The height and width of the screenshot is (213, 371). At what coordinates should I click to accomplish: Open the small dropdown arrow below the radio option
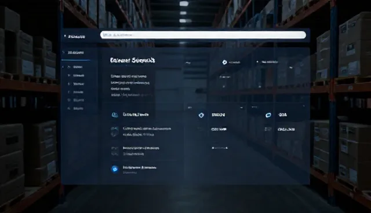point(291,68)
